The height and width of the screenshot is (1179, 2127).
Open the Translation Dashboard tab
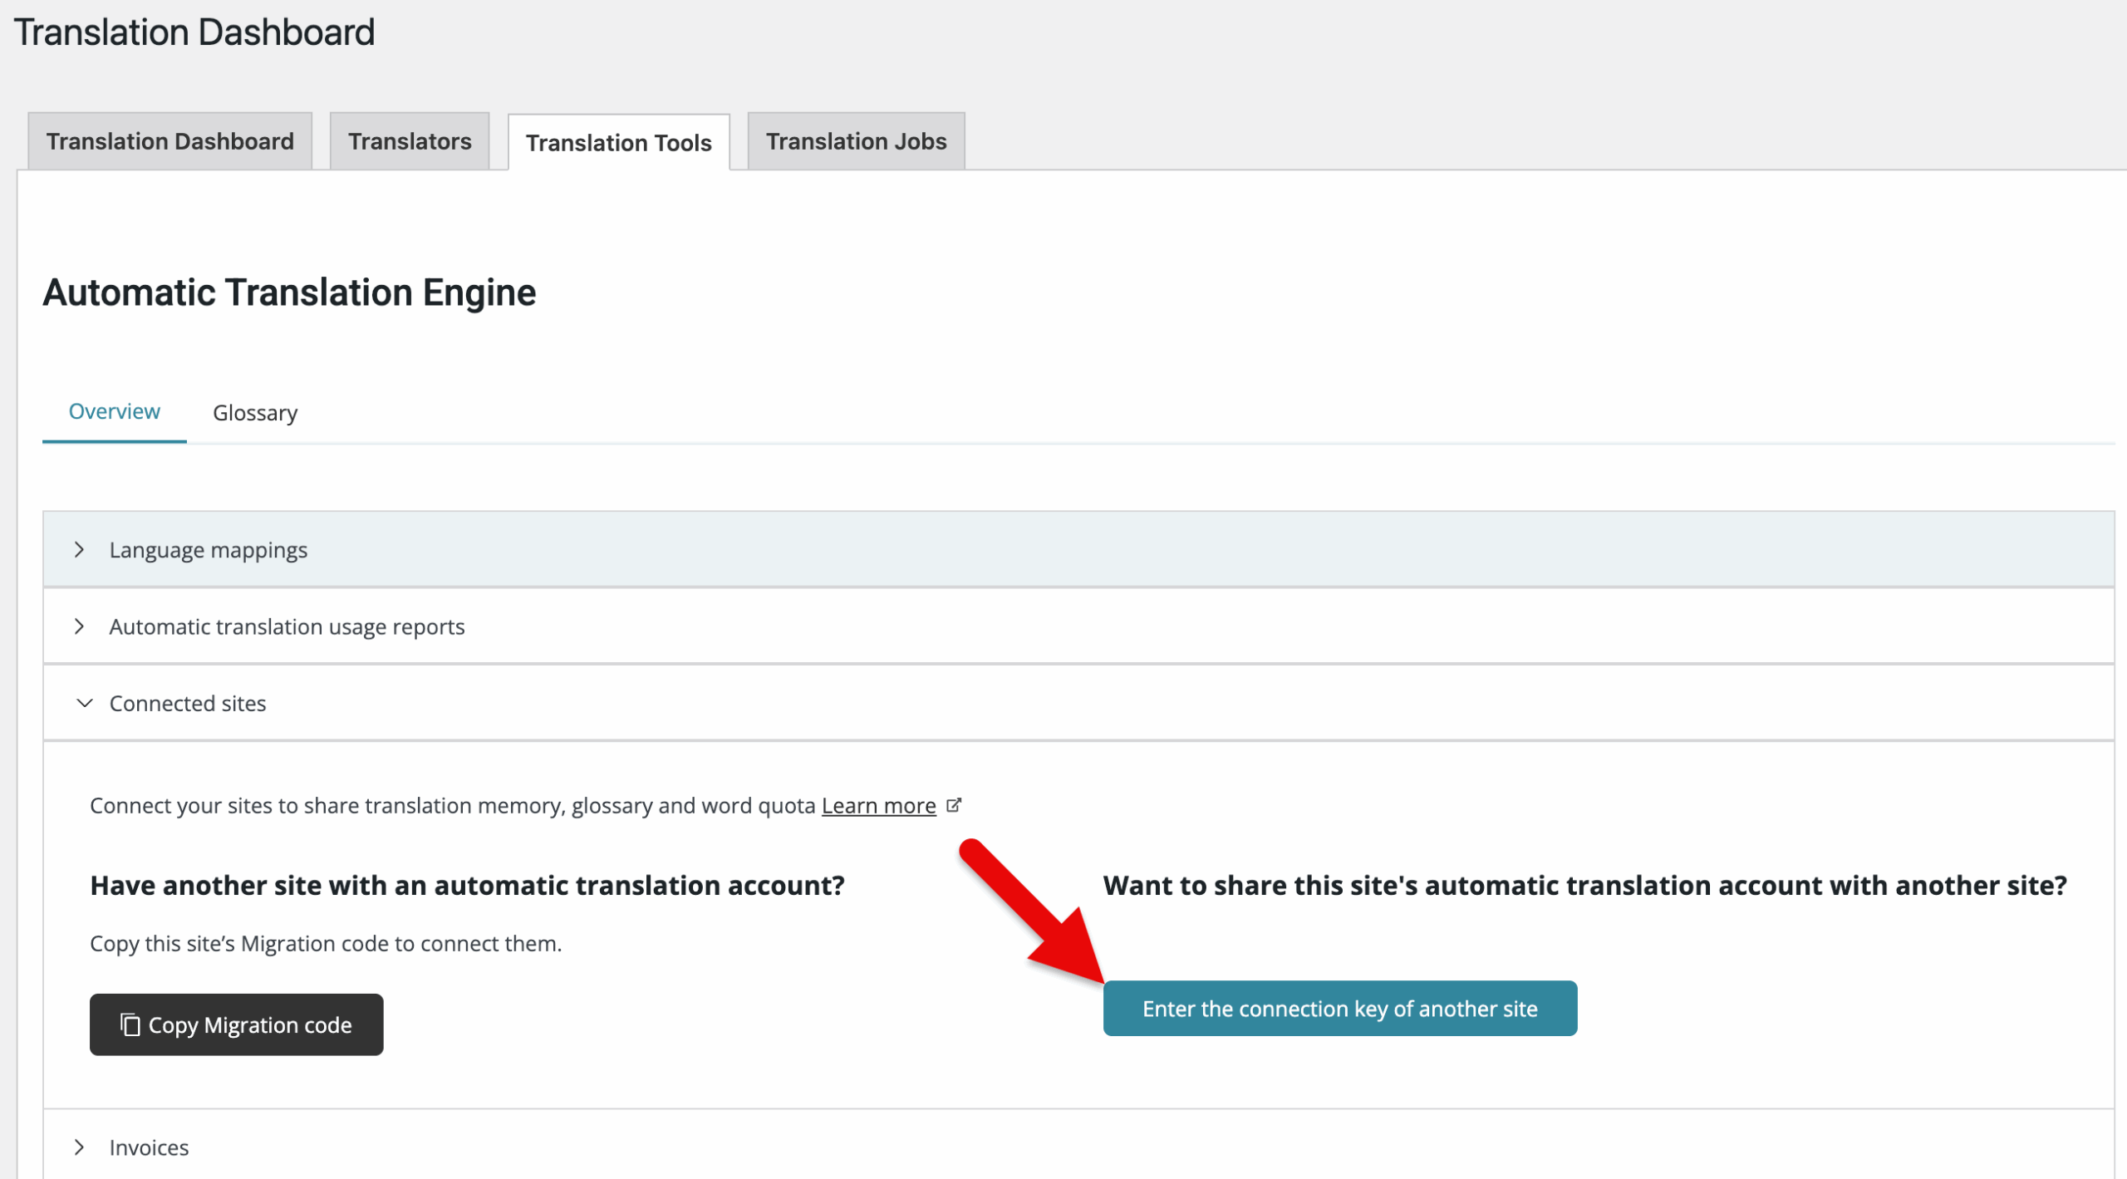coord(169,141)
